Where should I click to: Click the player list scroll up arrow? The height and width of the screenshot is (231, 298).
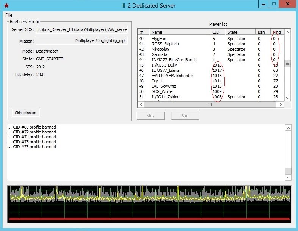point(287,33)
